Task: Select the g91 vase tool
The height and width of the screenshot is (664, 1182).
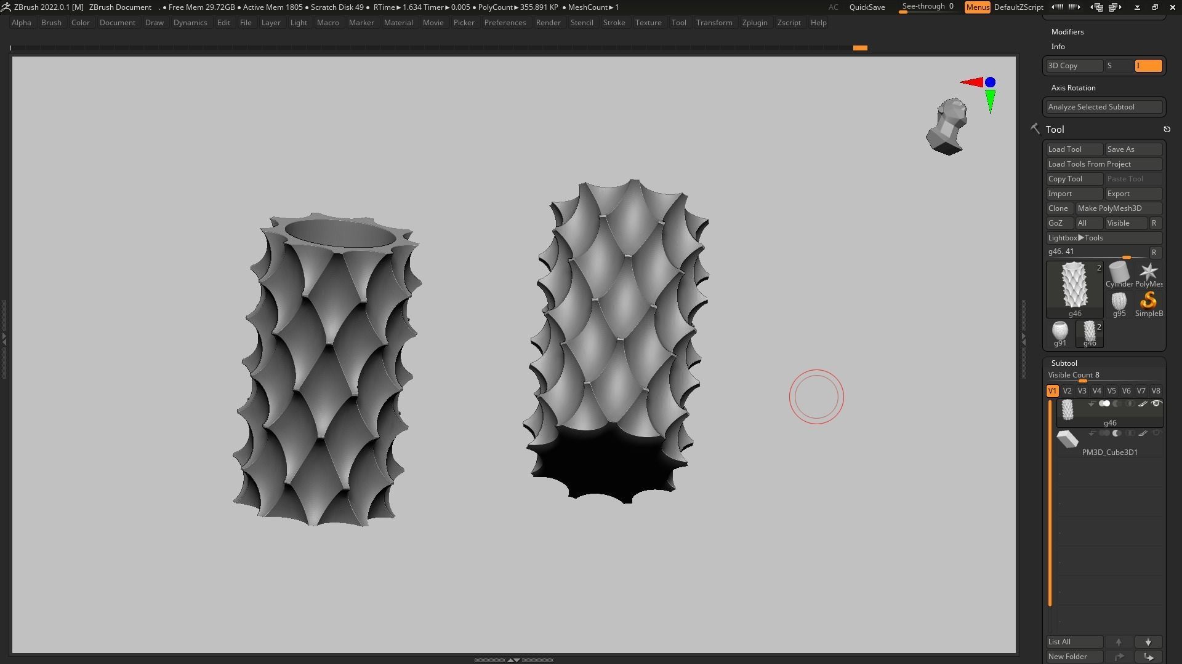Action: [1059, 331]
